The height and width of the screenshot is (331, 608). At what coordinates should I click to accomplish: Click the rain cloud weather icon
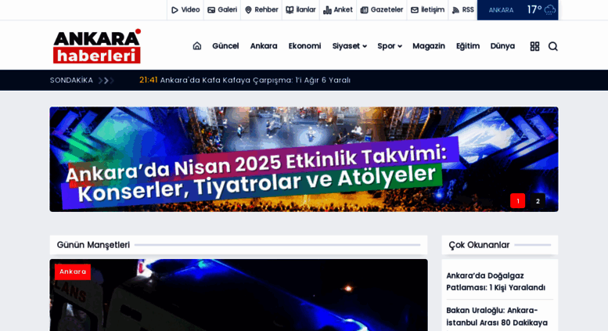[550, 10]
